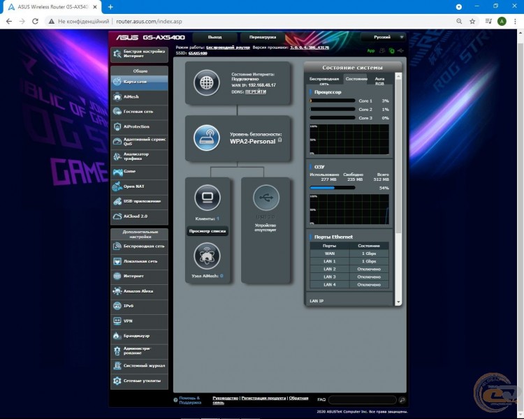This screenshot has height=419, width=524.
Task: Click the router security level icon
Action: [x=207, y=138]
